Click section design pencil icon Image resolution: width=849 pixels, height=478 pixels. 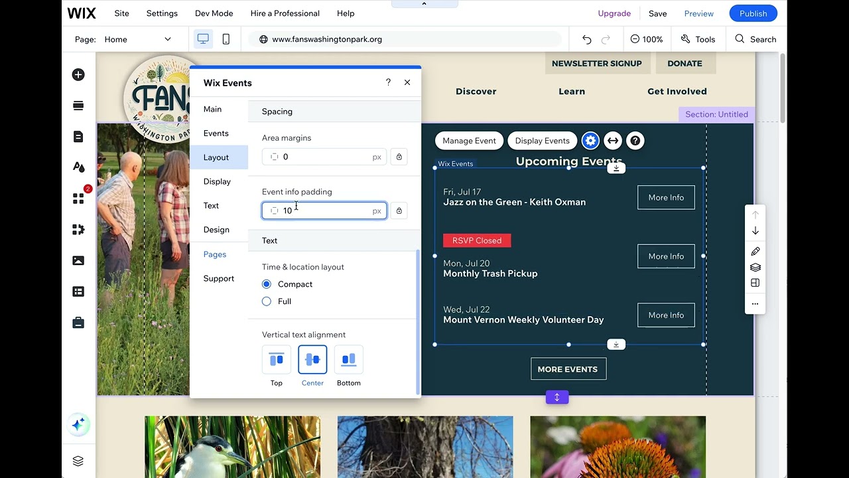click(x=755, y=252)
